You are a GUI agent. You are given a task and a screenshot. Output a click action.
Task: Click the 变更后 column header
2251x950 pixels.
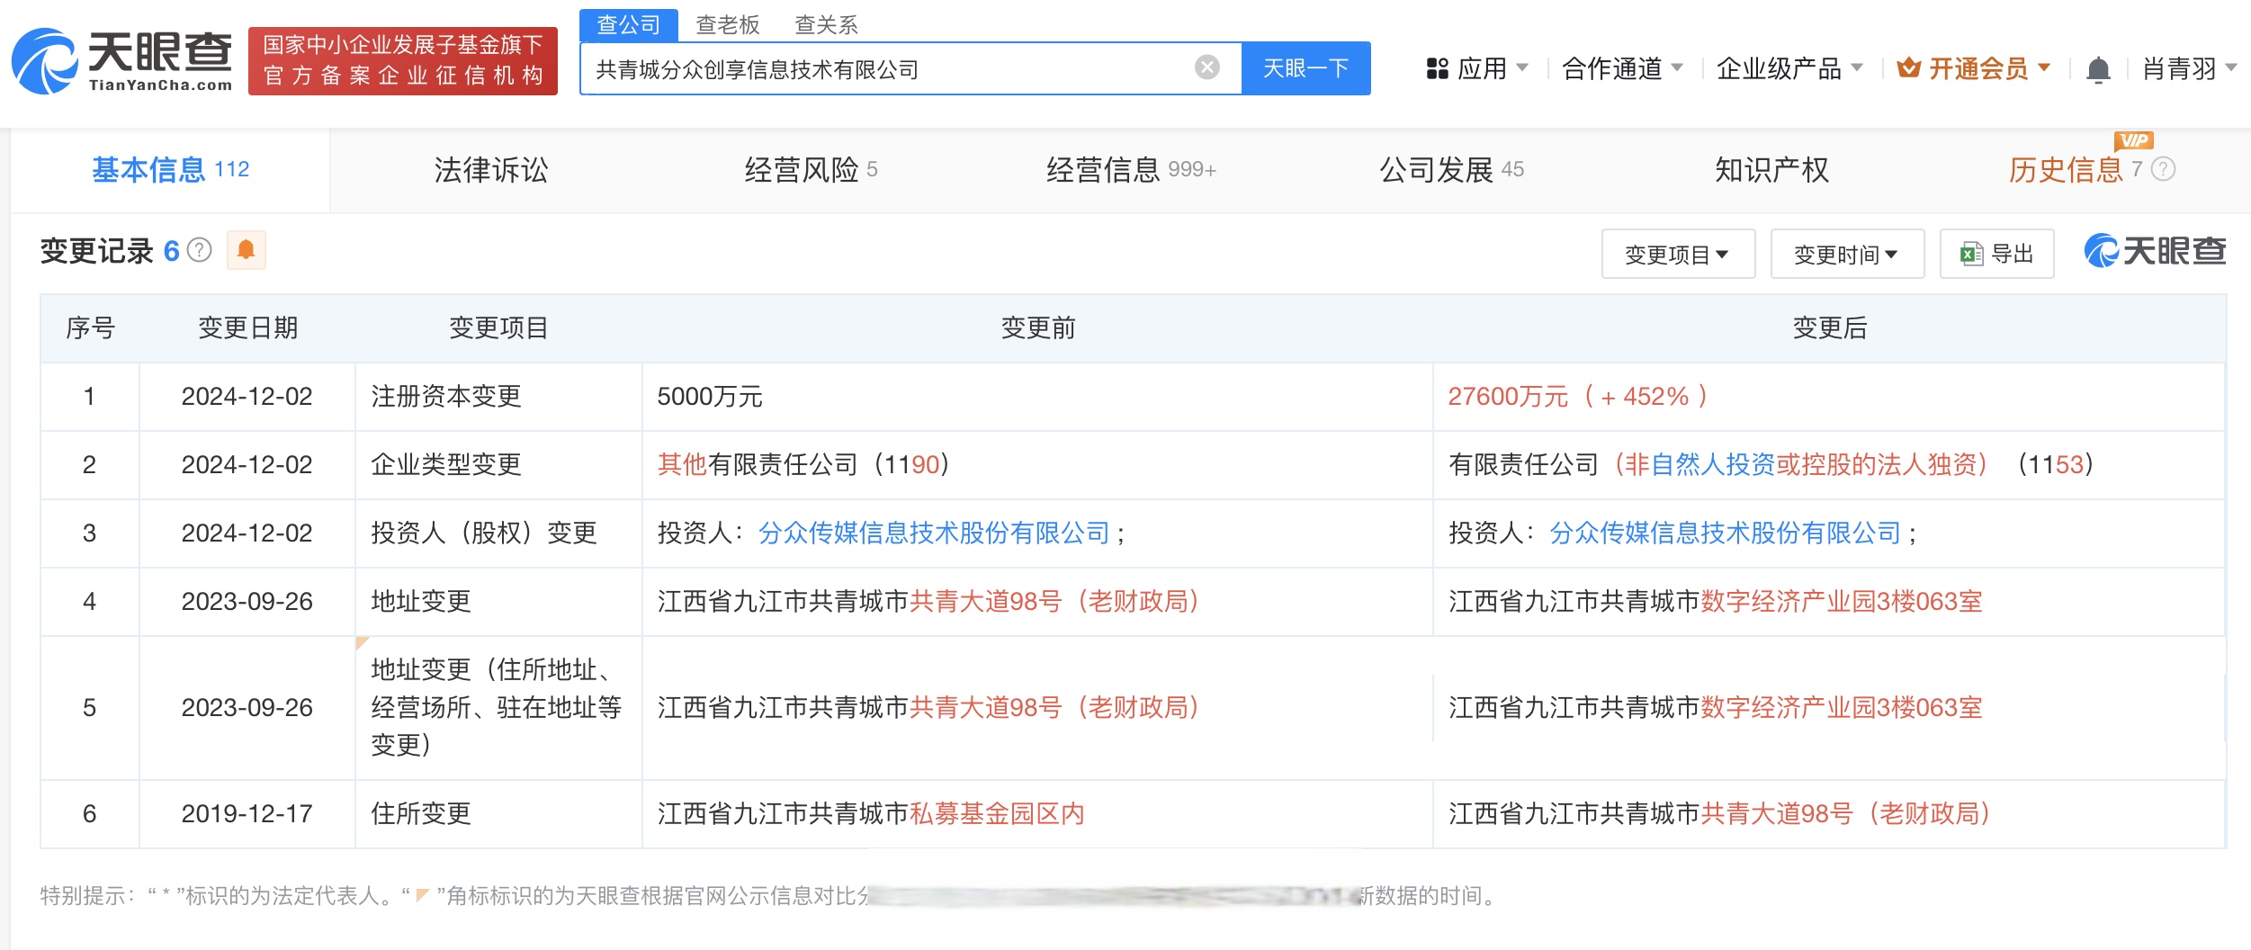1829,327
